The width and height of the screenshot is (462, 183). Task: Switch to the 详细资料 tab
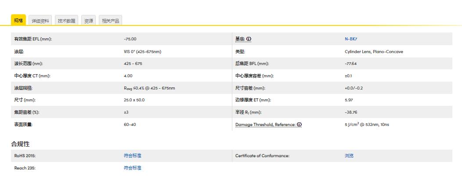click(40, 21)
